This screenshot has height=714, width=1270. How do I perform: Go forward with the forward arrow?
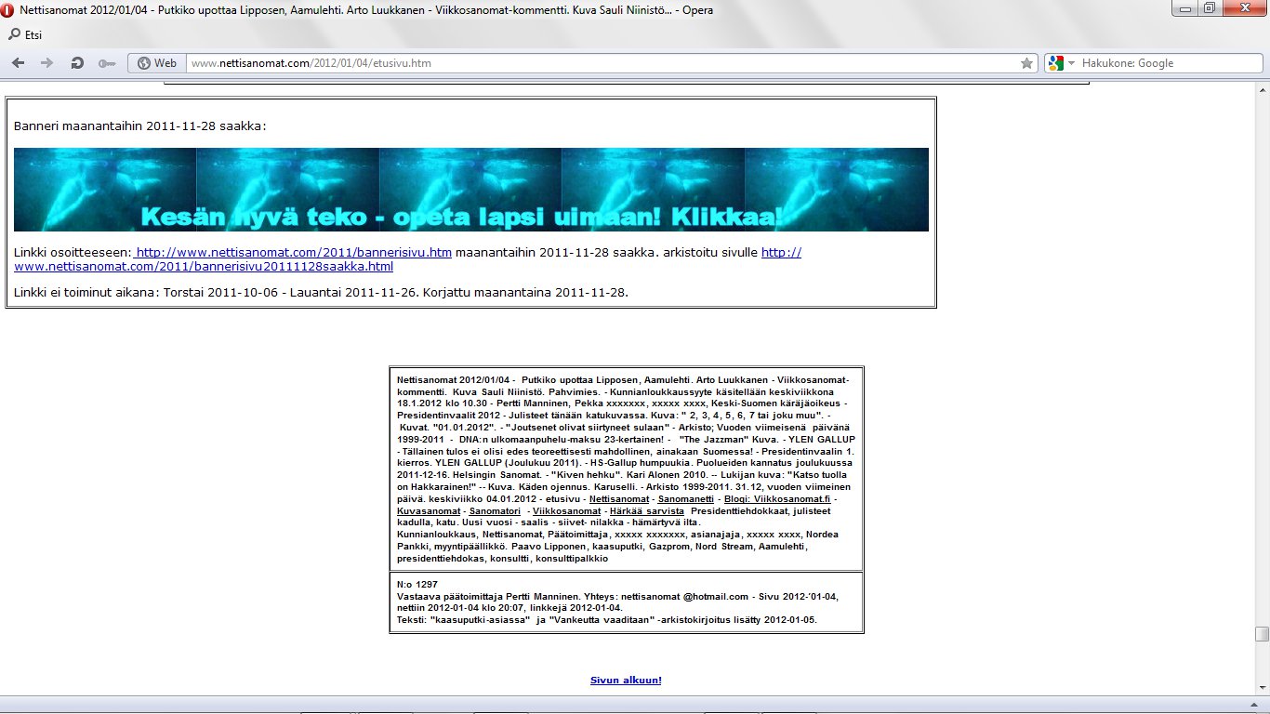pyautogui.click(x=46, y=63)
